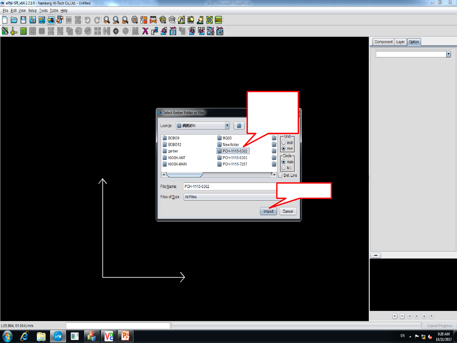Click the Cancel button in dialog
Viewport: 457px width, 343px height.
click(x=288, y=211)
